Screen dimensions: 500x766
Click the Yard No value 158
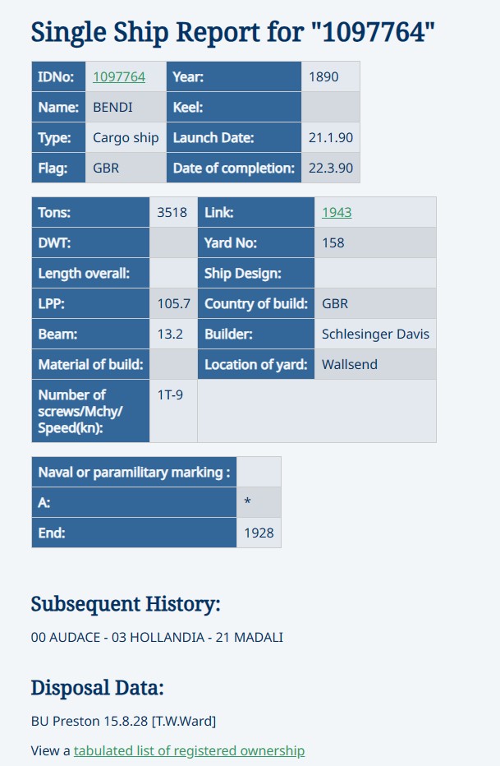coord(333,242)
